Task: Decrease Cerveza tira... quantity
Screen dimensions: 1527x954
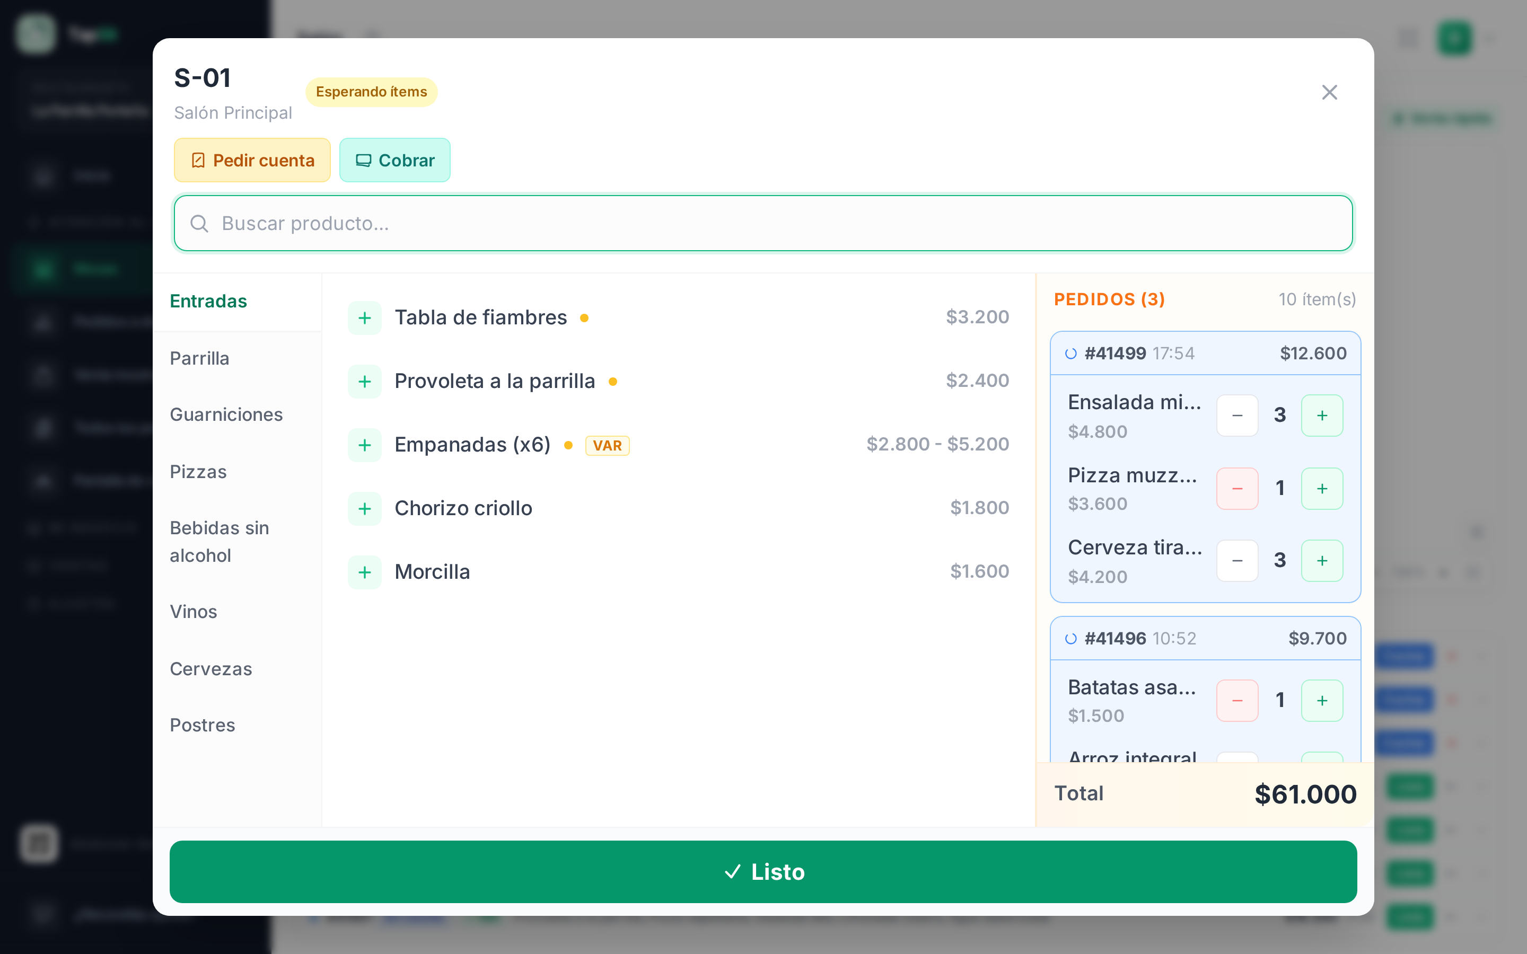Action: pos(1238,560)
